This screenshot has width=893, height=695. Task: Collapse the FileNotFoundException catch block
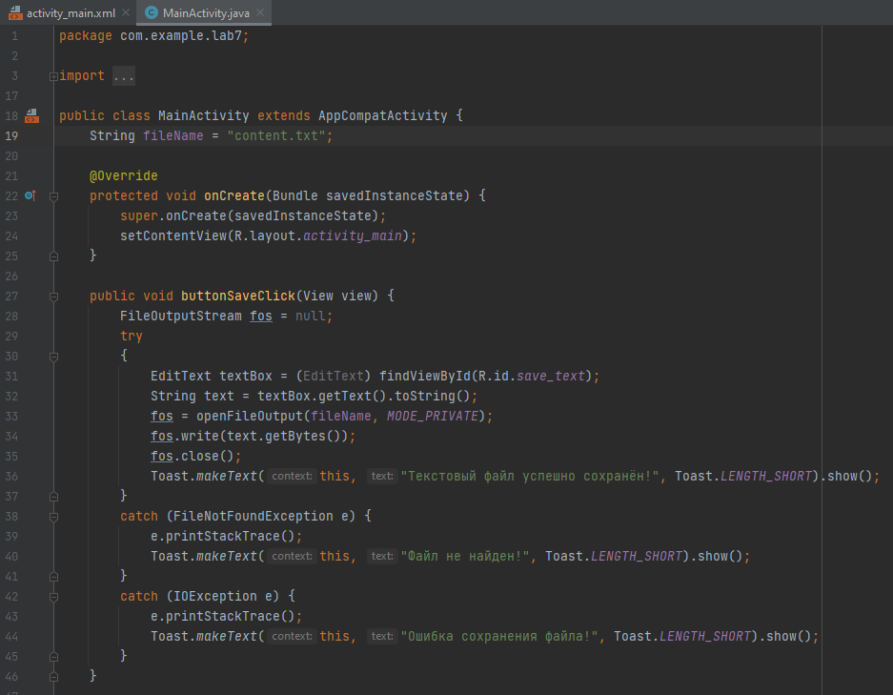tap(54, 515)
